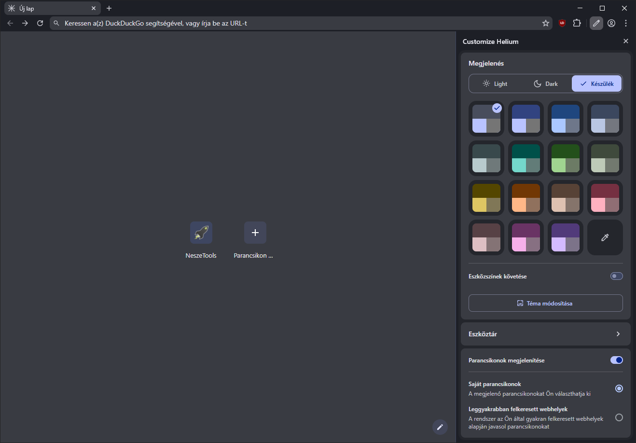Select Leggyakrabban felkeresett webhelyek radio option

click(x=619, y=417)
